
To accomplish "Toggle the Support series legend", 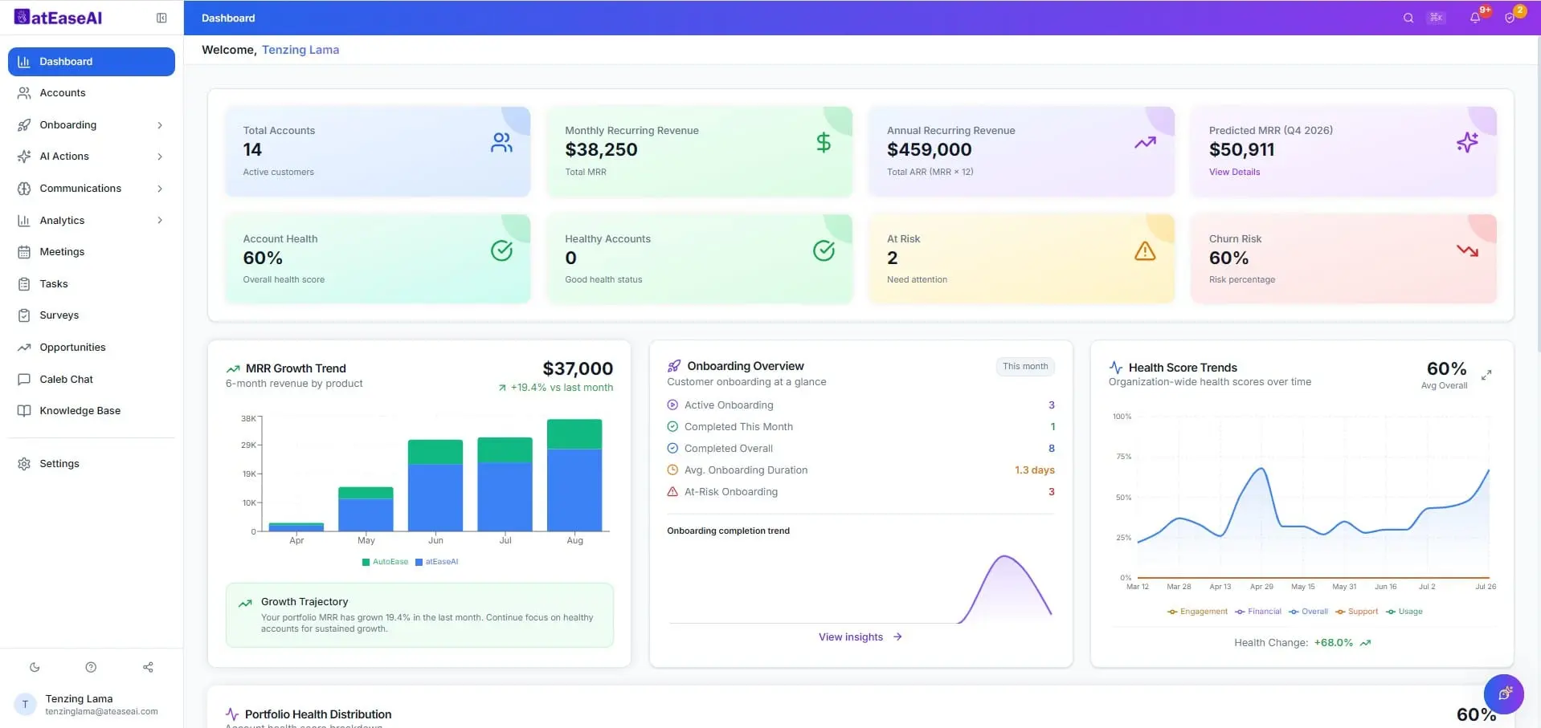I will 1356,612.
